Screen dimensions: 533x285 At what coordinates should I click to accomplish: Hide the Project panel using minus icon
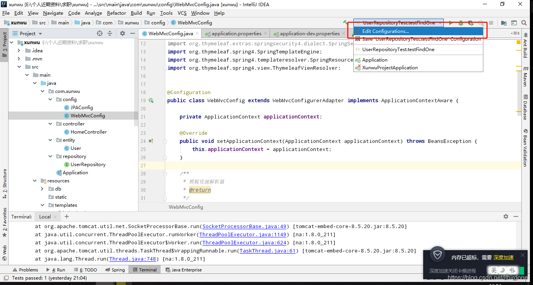click(x=132, y=33)
